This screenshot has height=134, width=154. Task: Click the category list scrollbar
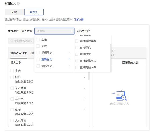(89, 76)
